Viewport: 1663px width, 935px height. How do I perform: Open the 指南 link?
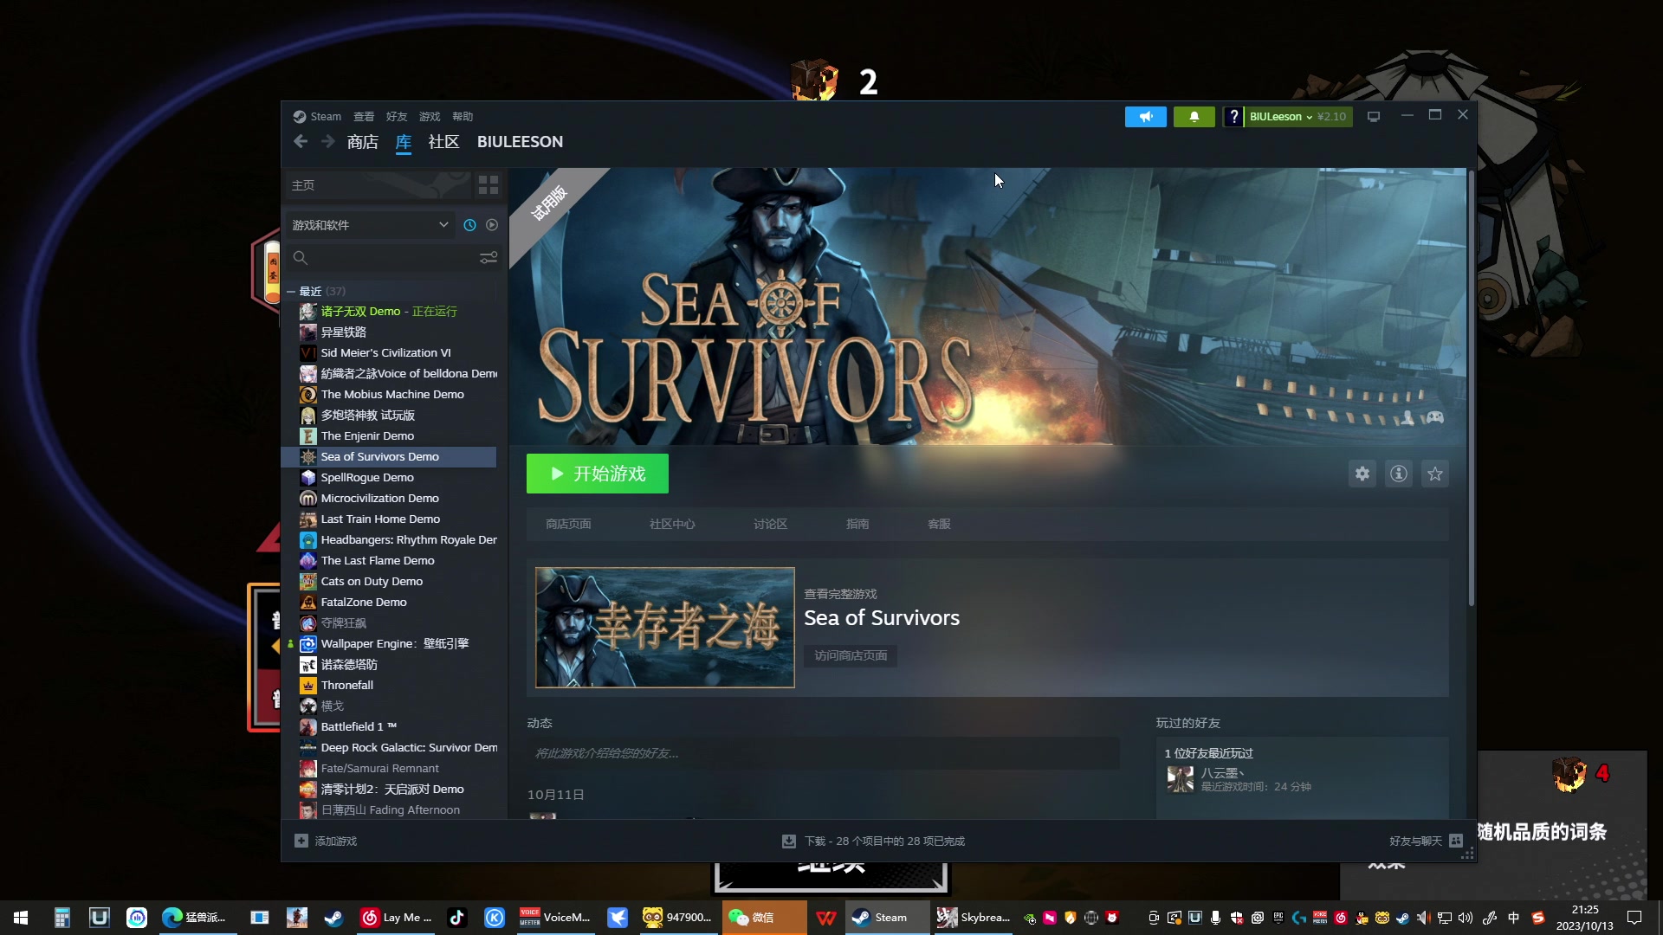[857, 524]
